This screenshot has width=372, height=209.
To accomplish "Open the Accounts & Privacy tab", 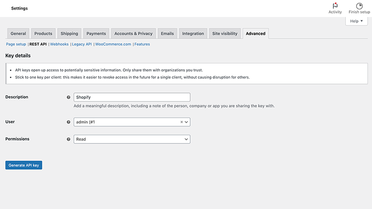I will point(133,33).
